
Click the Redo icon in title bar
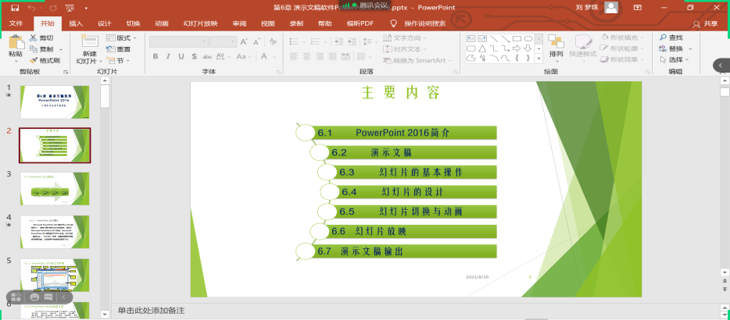[x=52, y=8]
